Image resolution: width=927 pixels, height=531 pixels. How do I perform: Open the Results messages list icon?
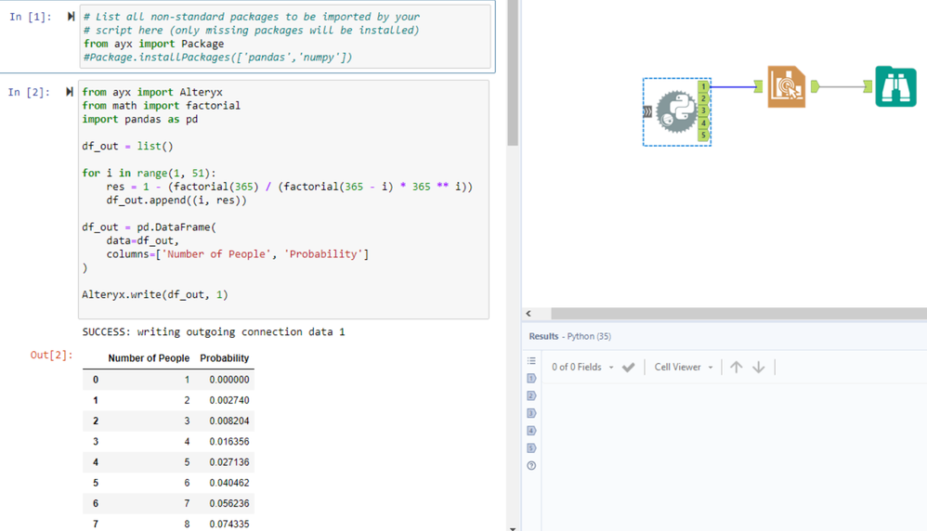(531, 360)
